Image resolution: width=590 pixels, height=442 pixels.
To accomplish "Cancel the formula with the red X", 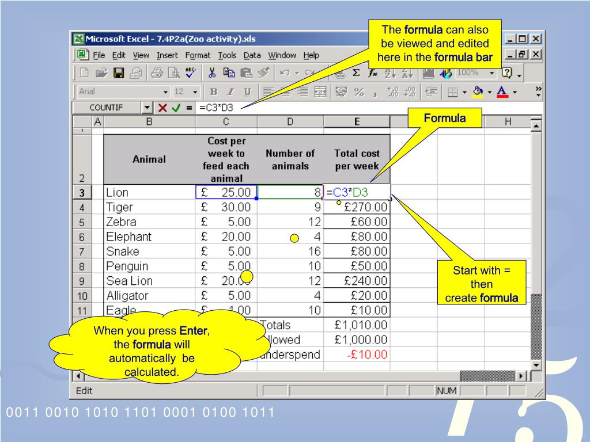I will click(x=162, y=108).
